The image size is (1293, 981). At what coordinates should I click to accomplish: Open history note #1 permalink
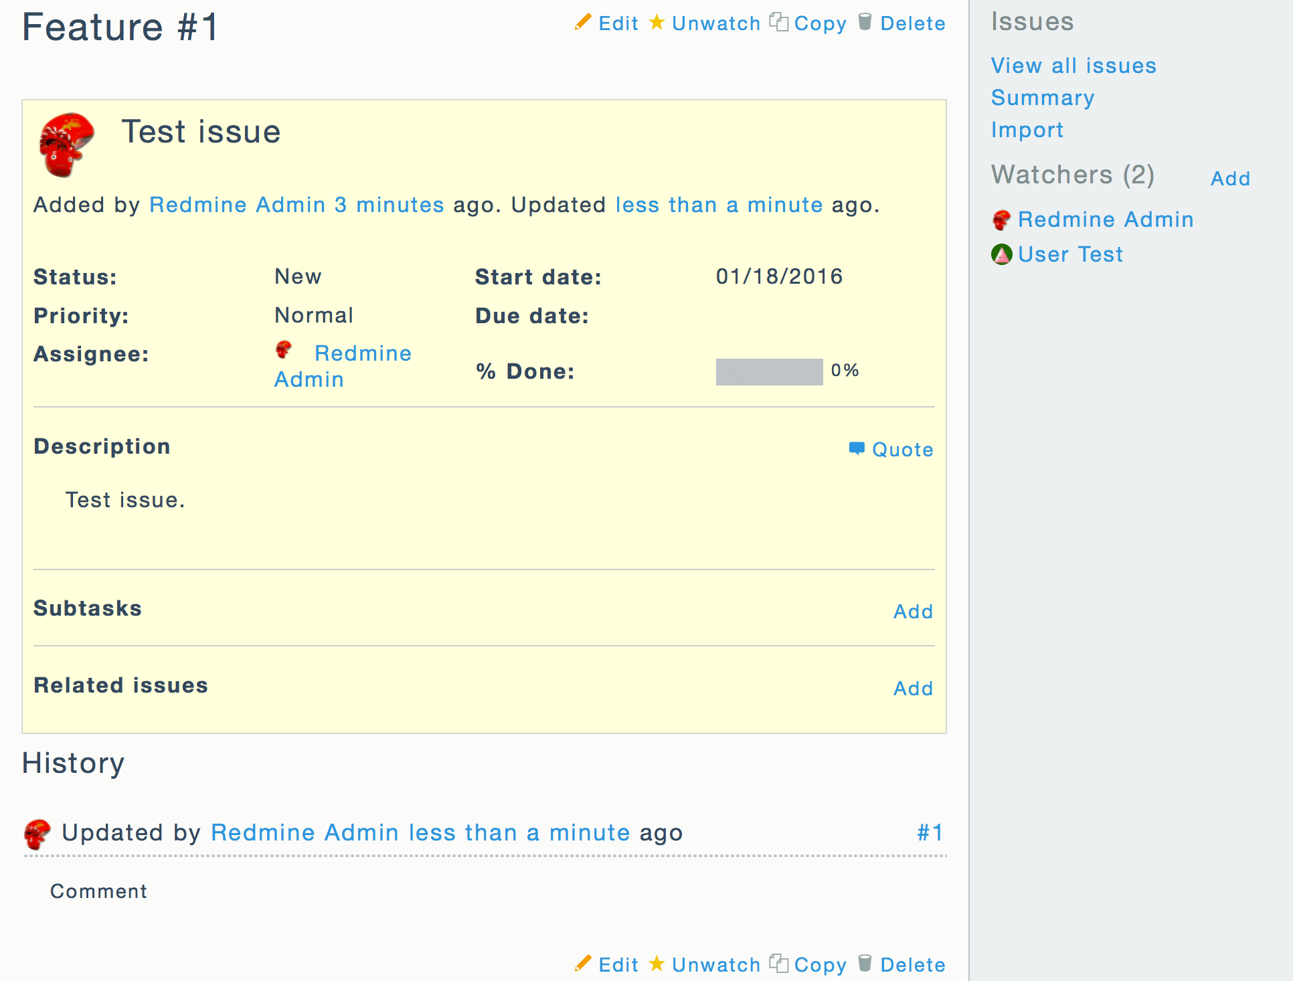pyautogui.click(x=930, y=832)
